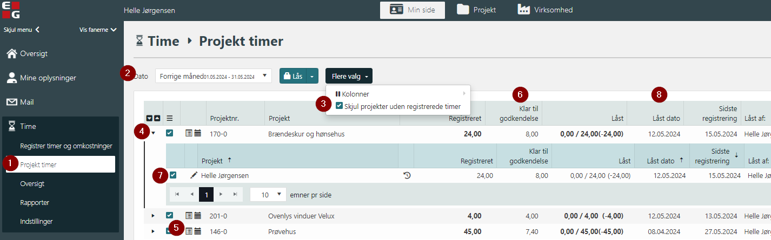Click the pencil edit icon beside Helle Jørgensen
The image size is (771, 240).
point(194,175)
